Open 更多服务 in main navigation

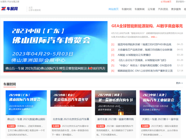(176, 9)
